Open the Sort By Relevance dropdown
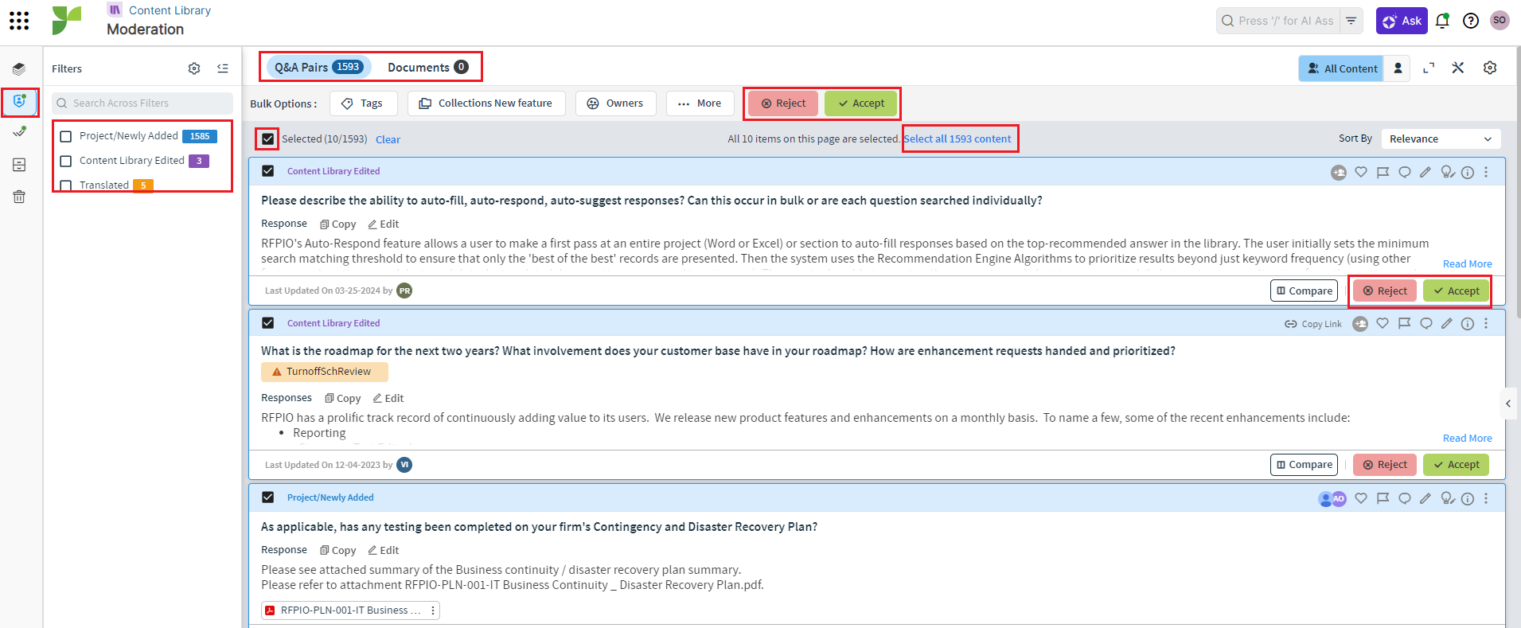Viewport: 1521px width, 628px height. pyautogui.click(x=1441, y=138)
